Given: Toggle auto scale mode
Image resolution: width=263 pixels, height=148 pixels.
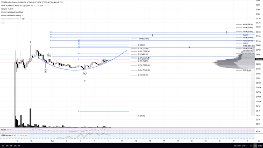Looking at the screenshot, I should 260,146.
